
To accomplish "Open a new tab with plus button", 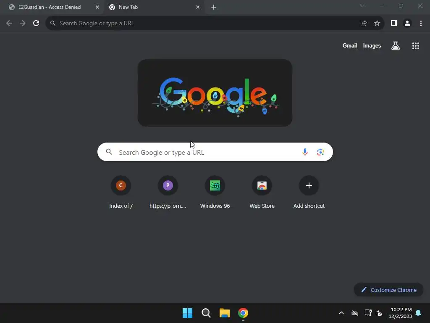I will pyautogui.click(x=214, y=7).
